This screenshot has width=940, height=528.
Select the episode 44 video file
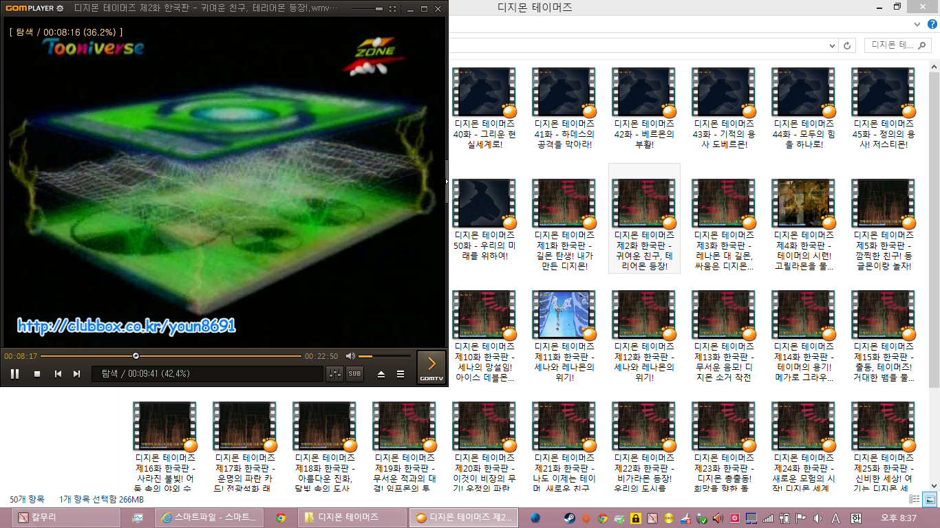point(804,109)
